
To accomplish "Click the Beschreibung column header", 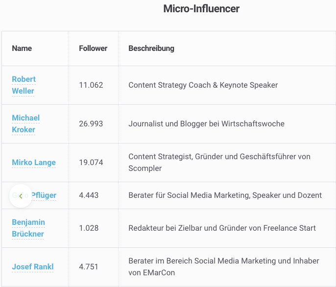I will point(151,48).
